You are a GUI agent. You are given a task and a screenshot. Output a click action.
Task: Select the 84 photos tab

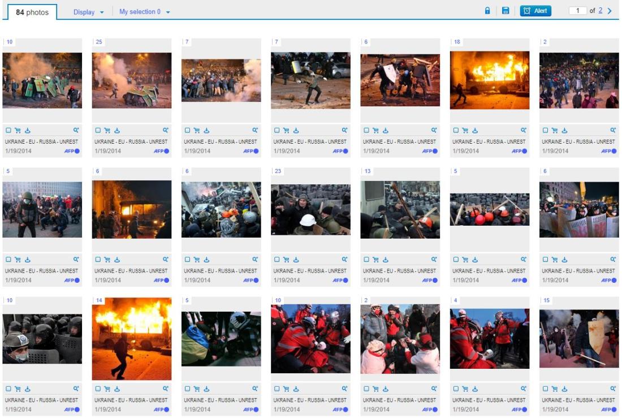click(32, 12)
